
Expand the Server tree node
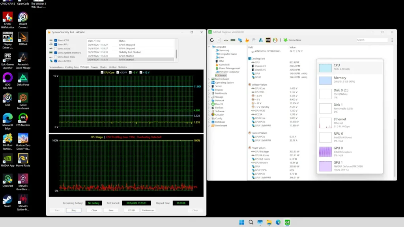point(209,86)
